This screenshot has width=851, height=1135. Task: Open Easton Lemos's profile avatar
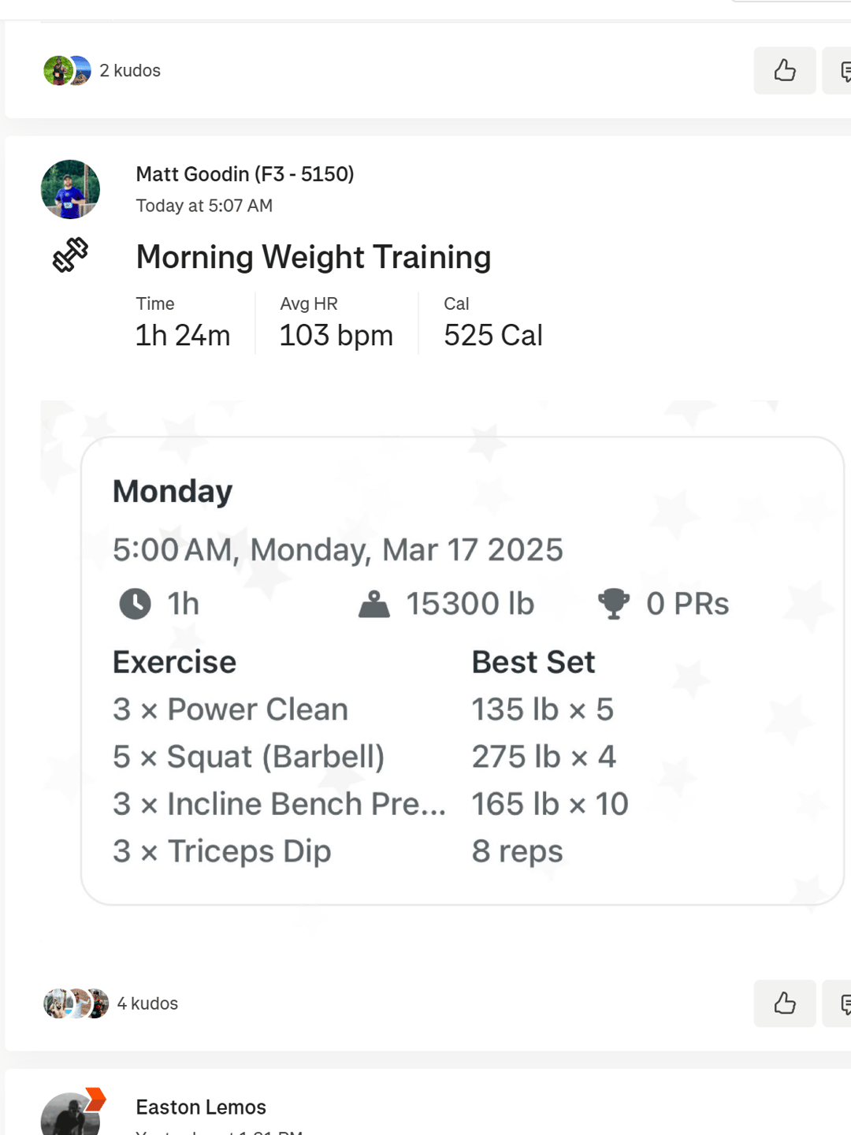tap(70, 1114)
